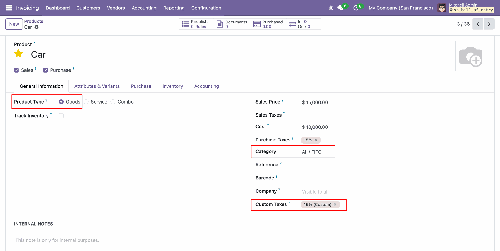
Task: Enable the Track Inventory checkbox
Action: pyautogui.click(x=61, y=116)
